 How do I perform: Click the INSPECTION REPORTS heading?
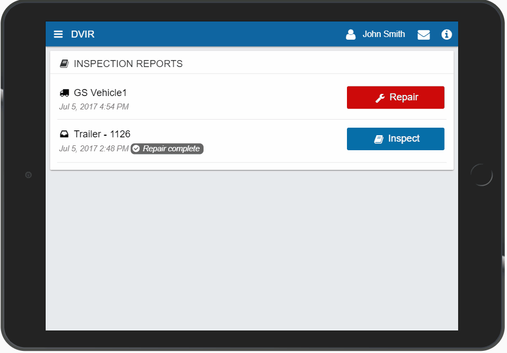pos(128,64)
